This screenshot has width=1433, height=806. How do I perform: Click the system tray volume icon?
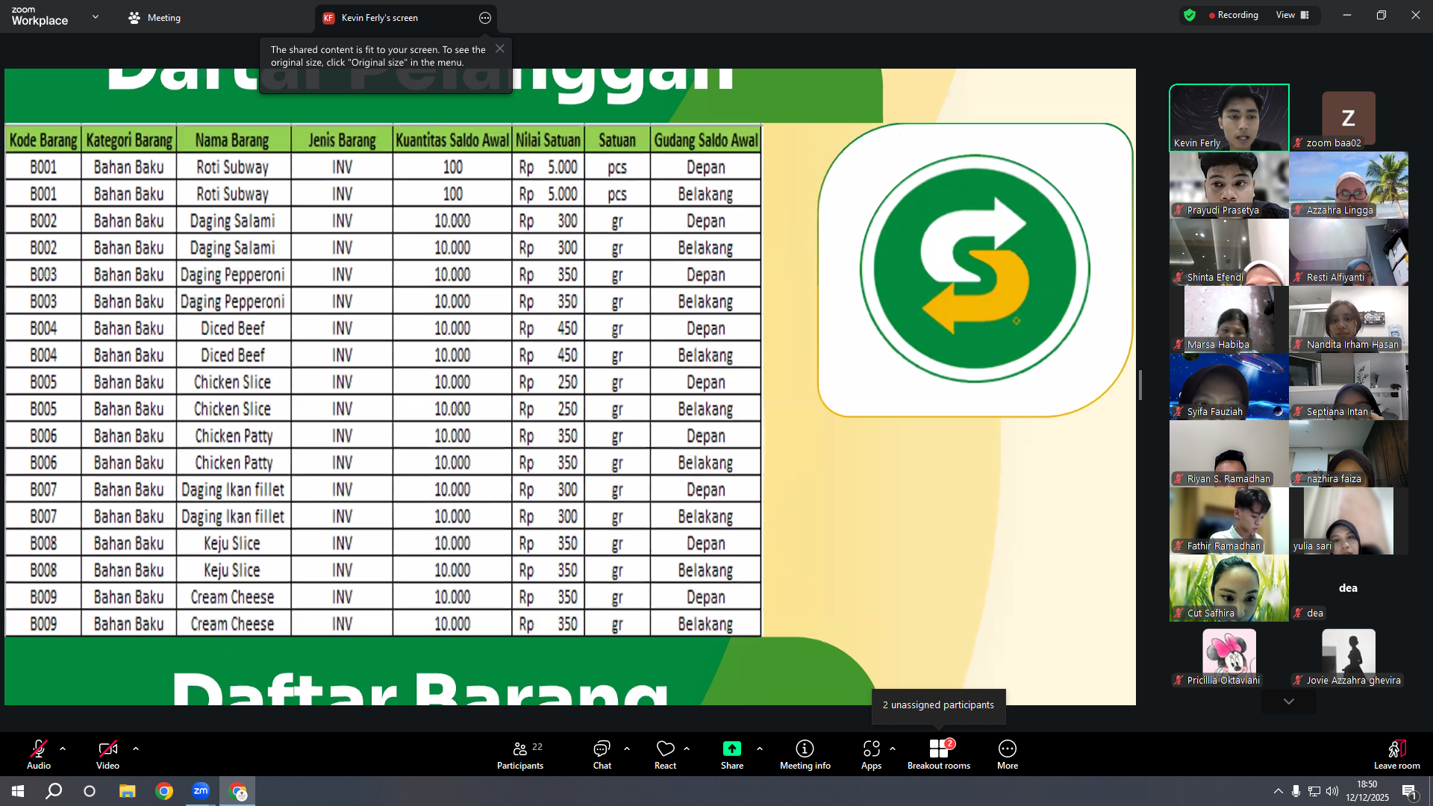[x=1333, y=791]
